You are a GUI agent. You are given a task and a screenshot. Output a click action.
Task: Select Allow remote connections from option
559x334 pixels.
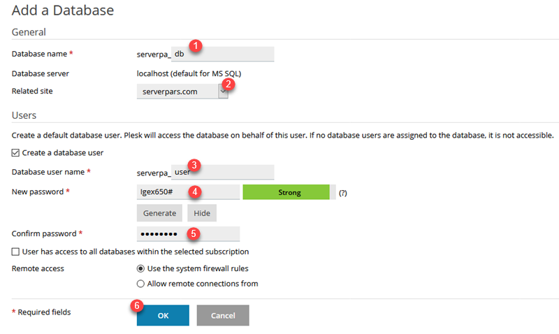click(141, 284)
